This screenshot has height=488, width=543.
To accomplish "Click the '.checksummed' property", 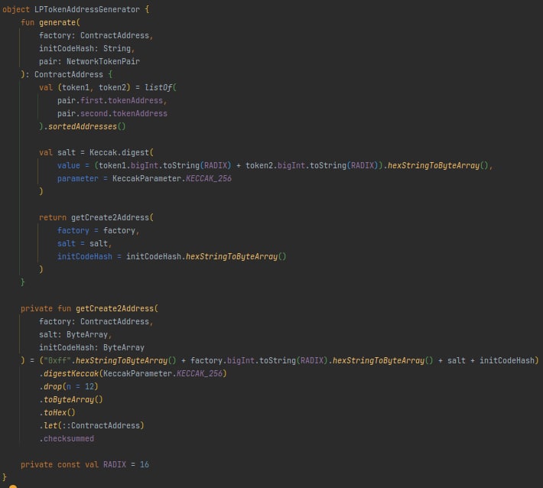I will click(x=67, y=439).
